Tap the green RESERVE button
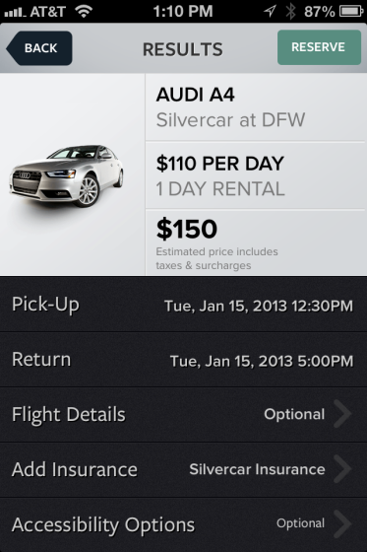 (319, 47)
